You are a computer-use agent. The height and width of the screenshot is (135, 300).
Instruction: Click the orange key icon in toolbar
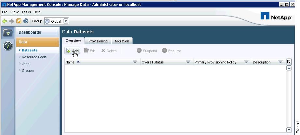coord(19,21)
